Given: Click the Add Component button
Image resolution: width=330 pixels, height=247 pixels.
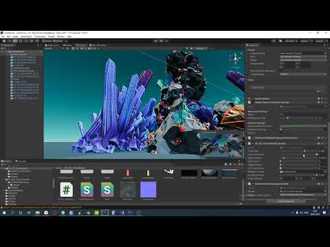Looking at the screenshot, I should pos(286,201).
